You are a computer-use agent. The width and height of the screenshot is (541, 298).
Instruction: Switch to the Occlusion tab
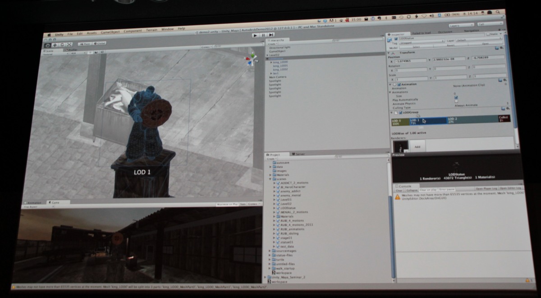(445, 32)
